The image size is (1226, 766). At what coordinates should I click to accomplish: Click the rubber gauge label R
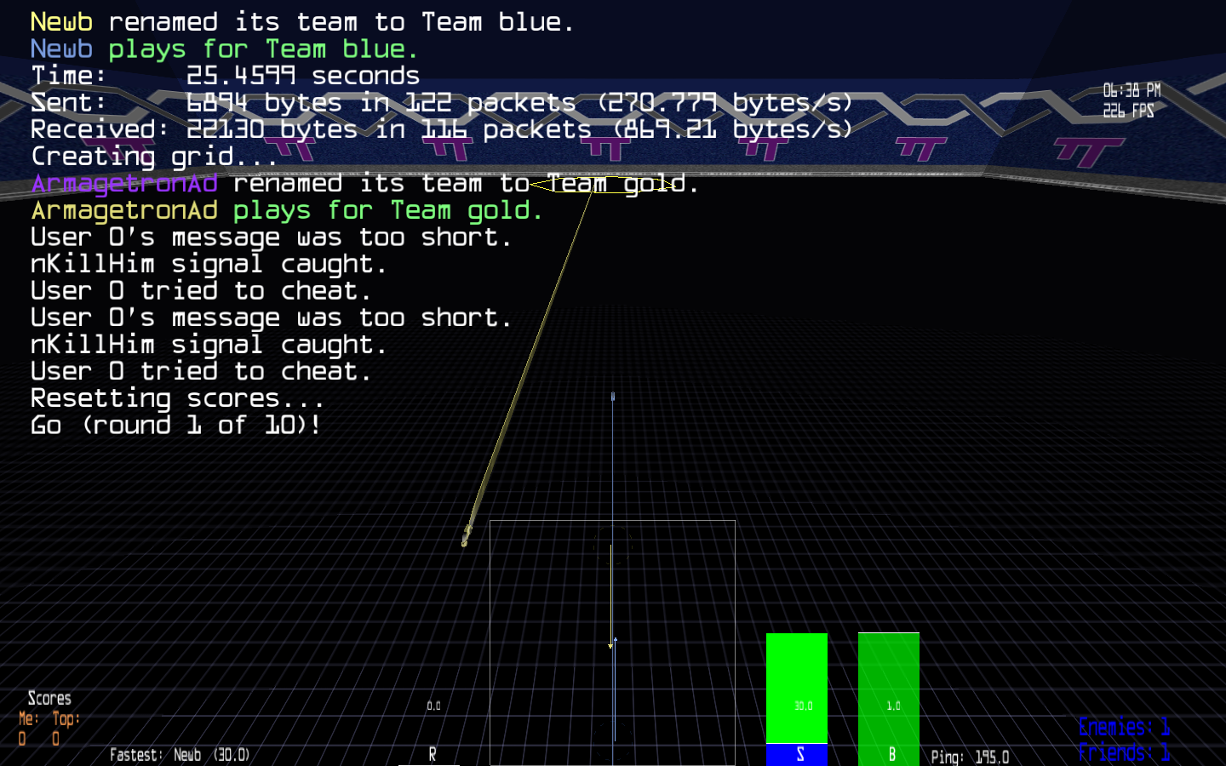point(433,754)
